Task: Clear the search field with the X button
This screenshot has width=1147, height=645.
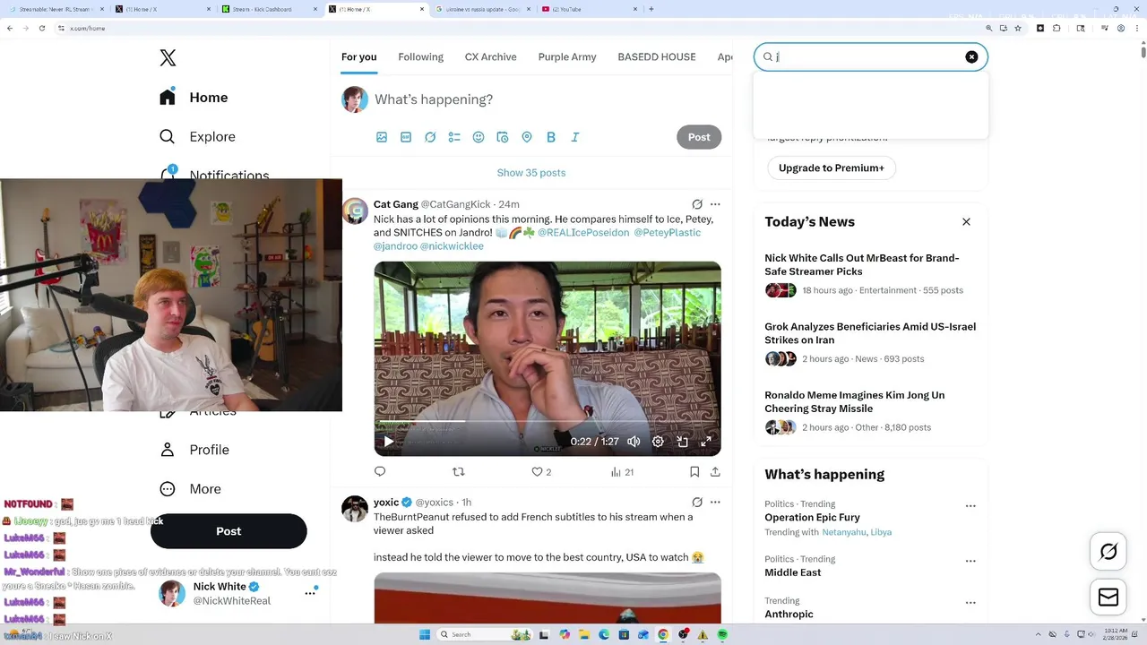Action: (971, 56)
